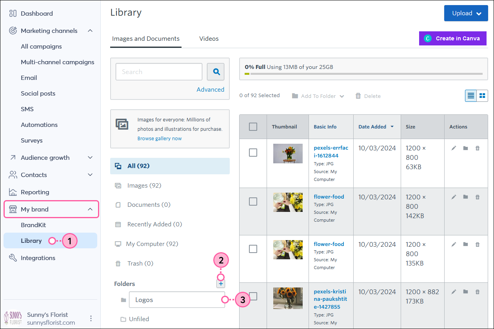The height and width of the screenshot is (329, 494).
Task: Click edit pencil for pexels-kristina-paukshtite row
Action: pyautogui.click(x=454, y=291)
